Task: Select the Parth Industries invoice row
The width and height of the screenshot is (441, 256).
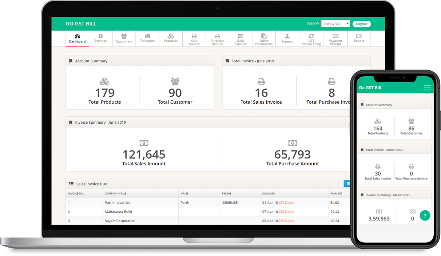Action: pos(117,203)
